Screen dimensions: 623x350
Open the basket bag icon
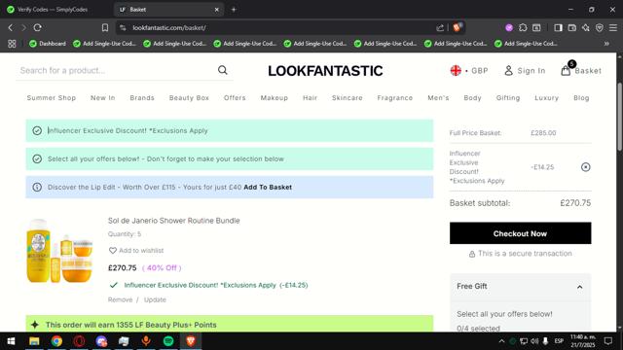566,71
